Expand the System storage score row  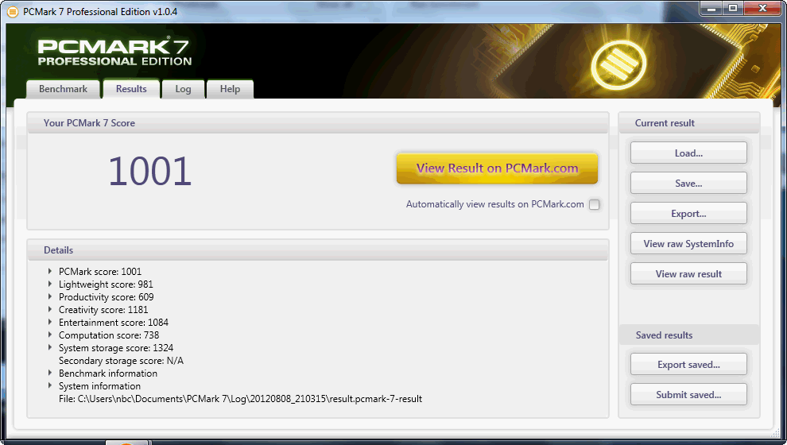point(50,347)
